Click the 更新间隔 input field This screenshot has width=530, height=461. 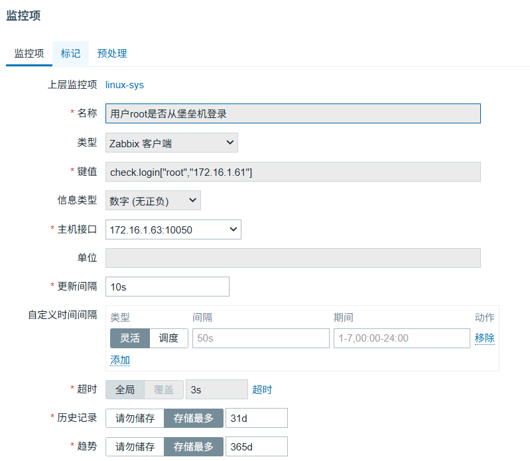tap(167, 287)
